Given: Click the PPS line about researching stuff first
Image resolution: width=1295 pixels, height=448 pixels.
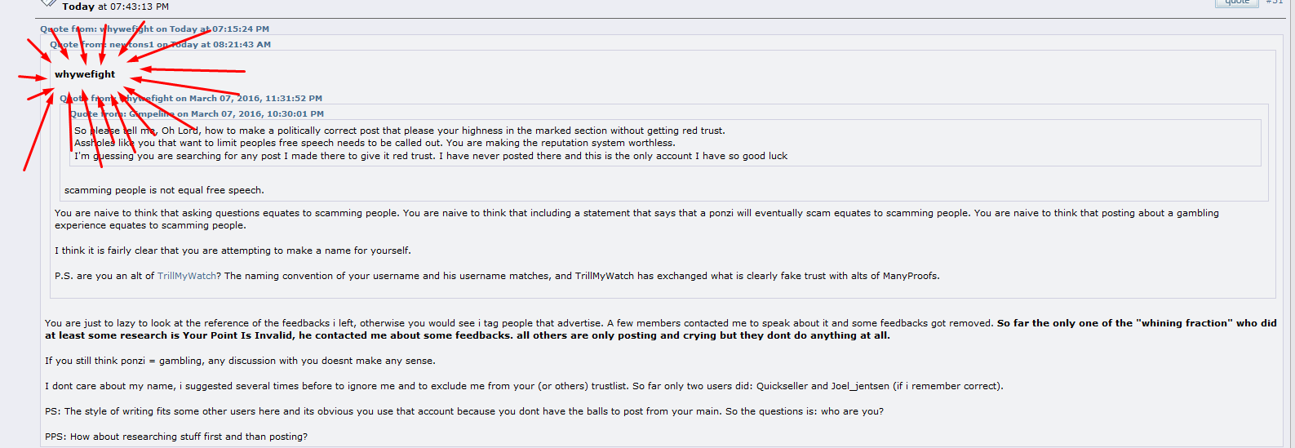Looking at the screenshot, I should (x=176, y=437).
